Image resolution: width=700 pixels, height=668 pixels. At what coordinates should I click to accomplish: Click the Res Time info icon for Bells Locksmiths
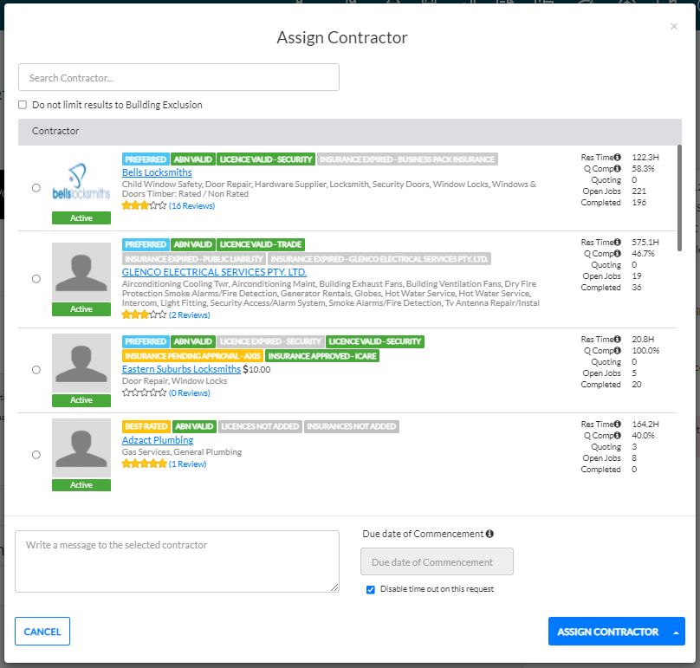(617, 157)
